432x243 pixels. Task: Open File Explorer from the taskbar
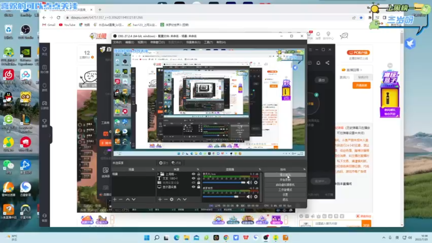186,238
